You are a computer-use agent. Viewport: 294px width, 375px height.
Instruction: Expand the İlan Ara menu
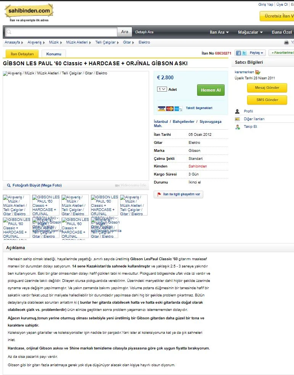tap(219, 32)
